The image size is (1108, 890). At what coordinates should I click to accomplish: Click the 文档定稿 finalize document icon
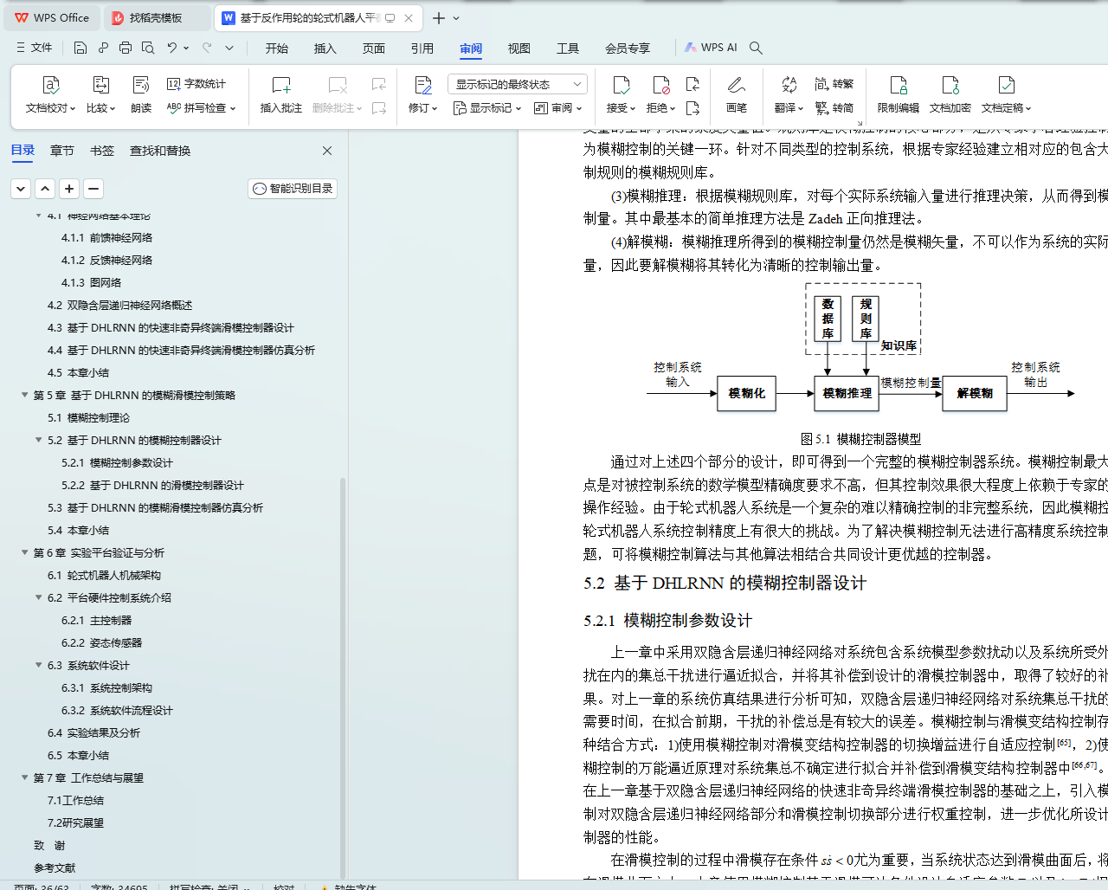pos(1006,85)
